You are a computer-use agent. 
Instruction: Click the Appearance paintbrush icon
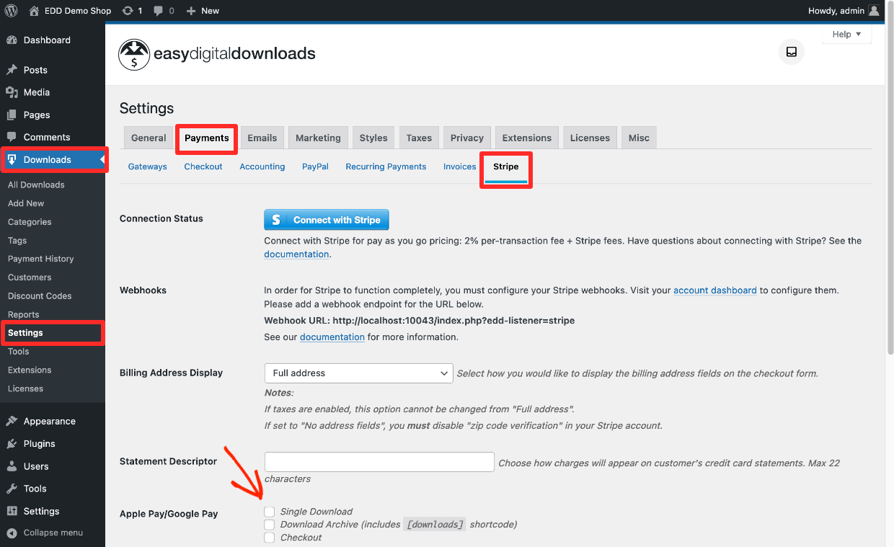(x=12, y=421)
